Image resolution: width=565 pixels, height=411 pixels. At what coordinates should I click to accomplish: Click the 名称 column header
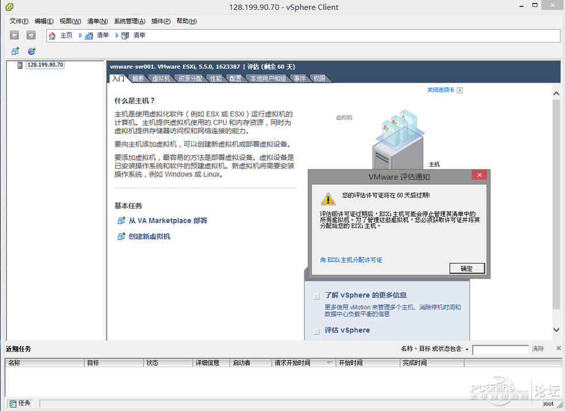pyautogui.click(x=45, y=363)
